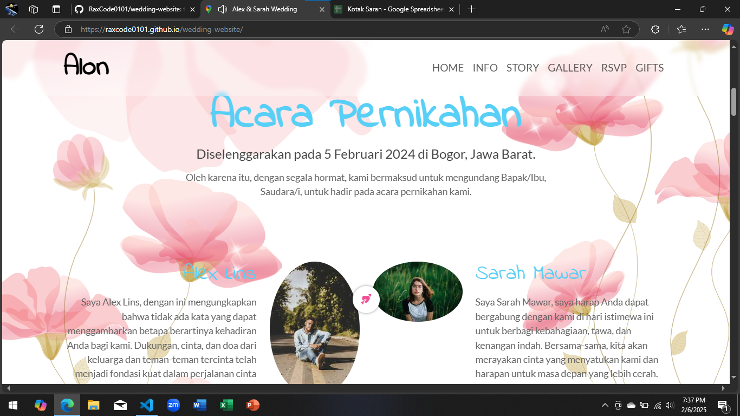The image size is (740, 416).
Task: Add page to favorites star icon
Action: click(x=626, y=29)
